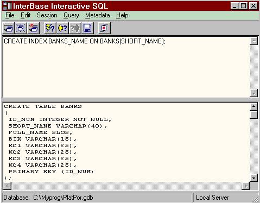Click the down arrow of output pane scrollbar
This screenshot has width=260, height=203.
253,178
